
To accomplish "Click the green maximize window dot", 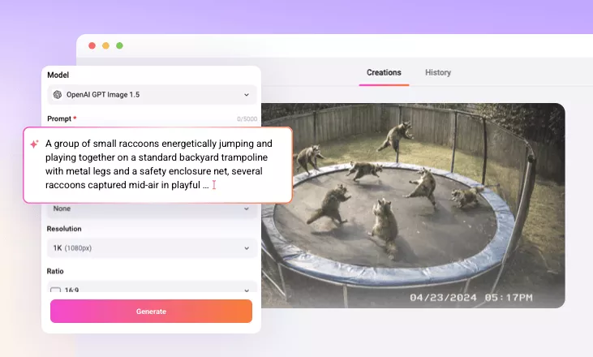I will 119,45.
